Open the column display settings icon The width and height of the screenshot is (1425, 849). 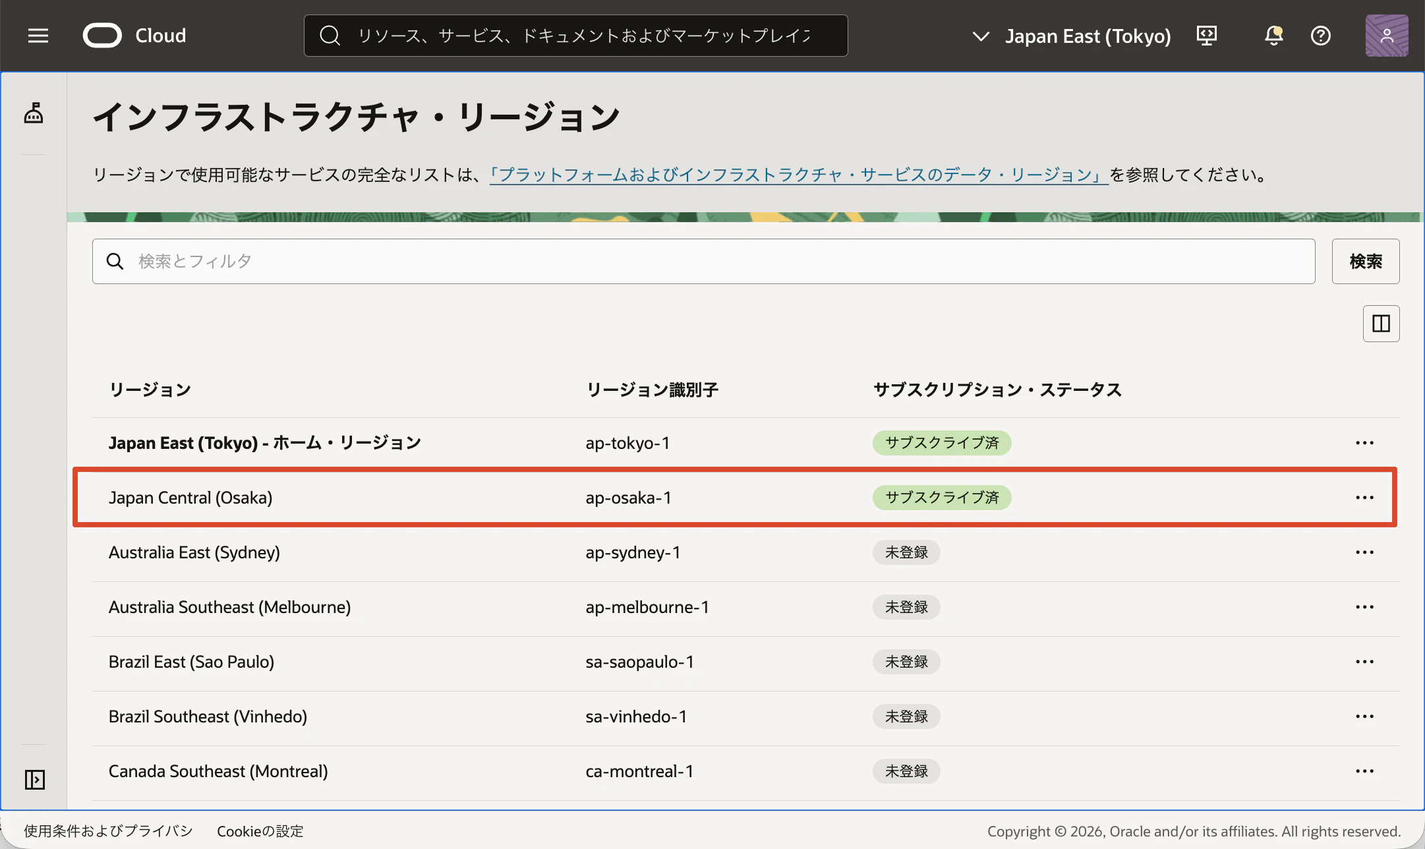(1381, 324)
